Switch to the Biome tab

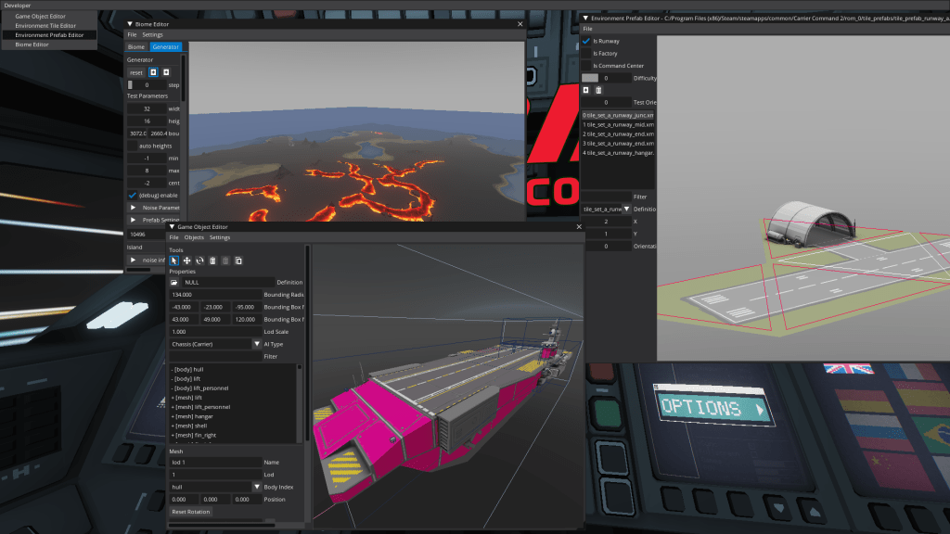pos(136,46)
